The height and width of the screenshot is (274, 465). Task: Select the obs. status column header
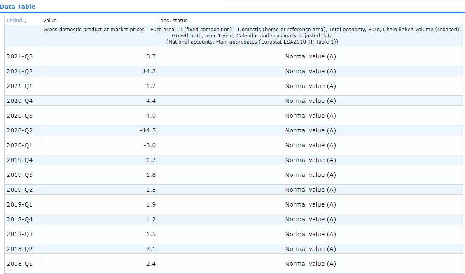[174, 21]
